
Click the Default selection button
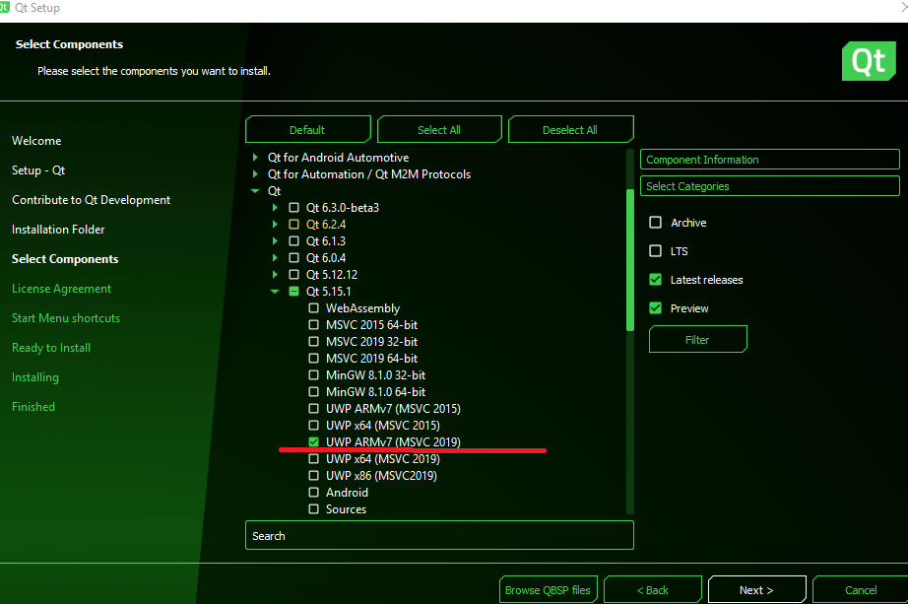point(307,129)
